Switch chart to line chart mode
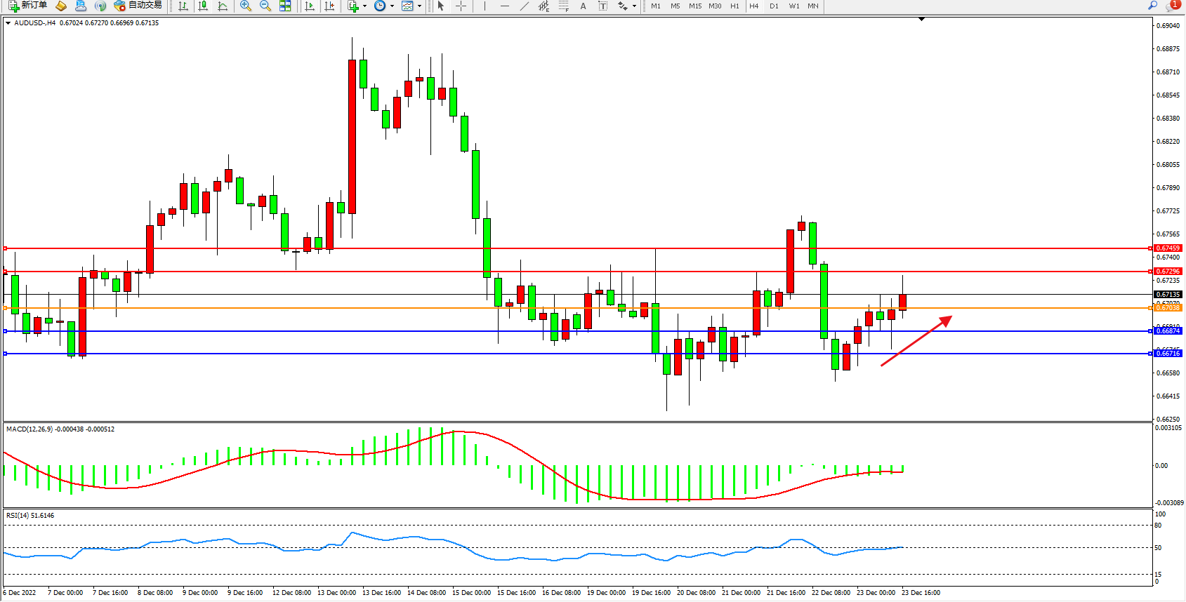 [x=223, y=6]
